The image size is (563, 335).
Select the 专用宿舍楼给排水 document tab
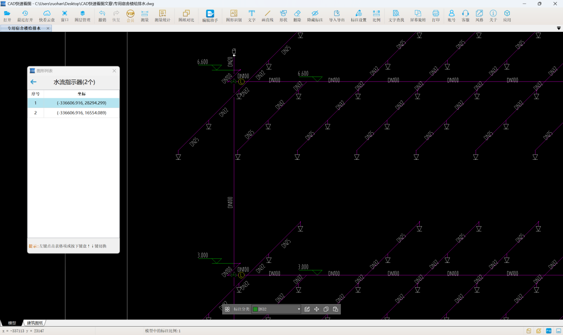(x=24, y=28)
